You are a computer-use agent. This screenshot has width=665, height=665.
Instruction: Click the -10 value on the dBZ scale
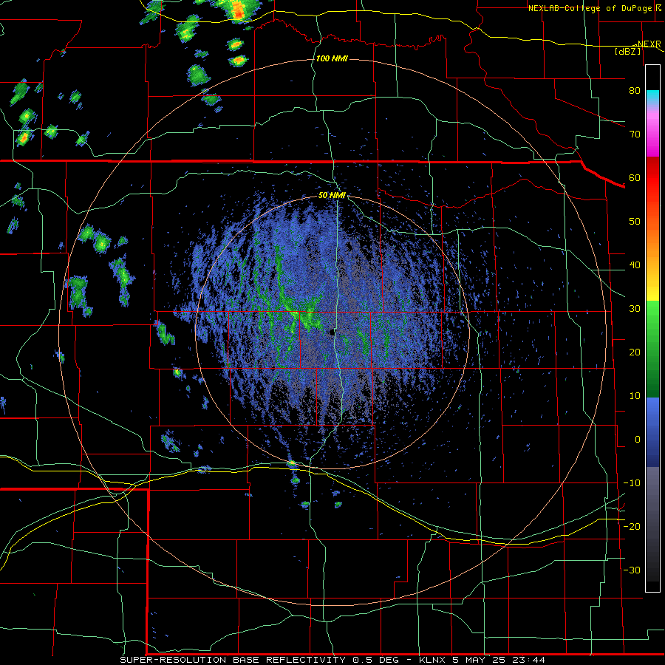click(632, 483)
